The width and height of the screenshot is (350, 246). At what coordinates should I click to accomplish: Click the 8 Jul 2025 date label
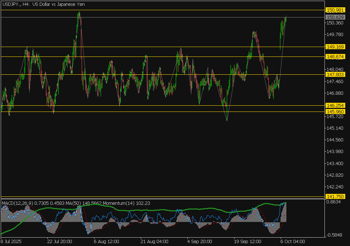pyautogui.click(x=11, y=241)
